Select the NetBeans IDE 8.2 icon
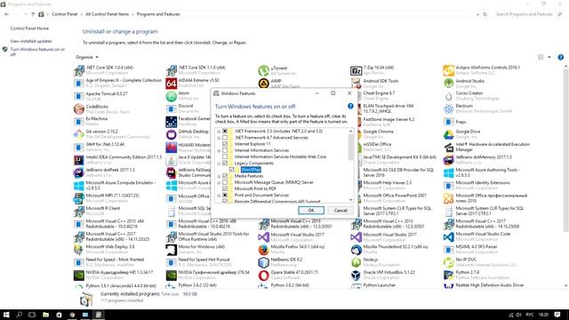 coord(264,262)
